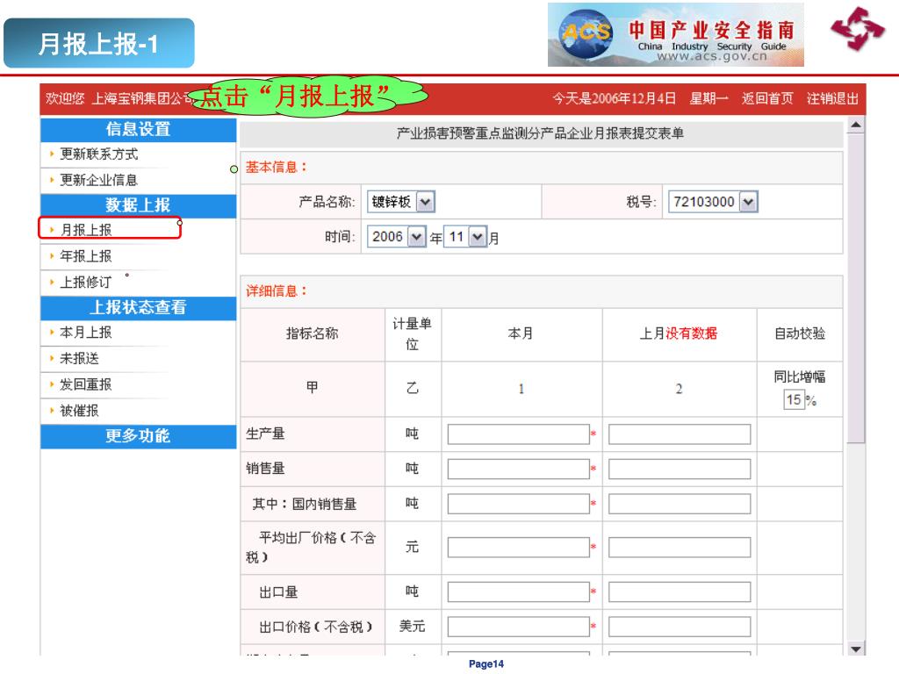This screenshot has height=674, width=899.
Task: Open 发回重报 in the 上报状态查看 section
Action: (86, 384)
